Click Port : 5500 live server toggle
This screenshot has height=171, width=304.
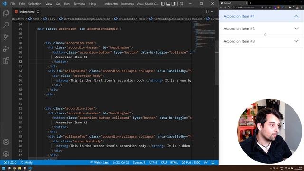[191, 162]
